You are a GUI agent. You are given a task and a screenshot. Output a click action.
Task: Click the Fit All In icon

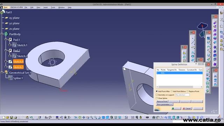pos(80,118)
